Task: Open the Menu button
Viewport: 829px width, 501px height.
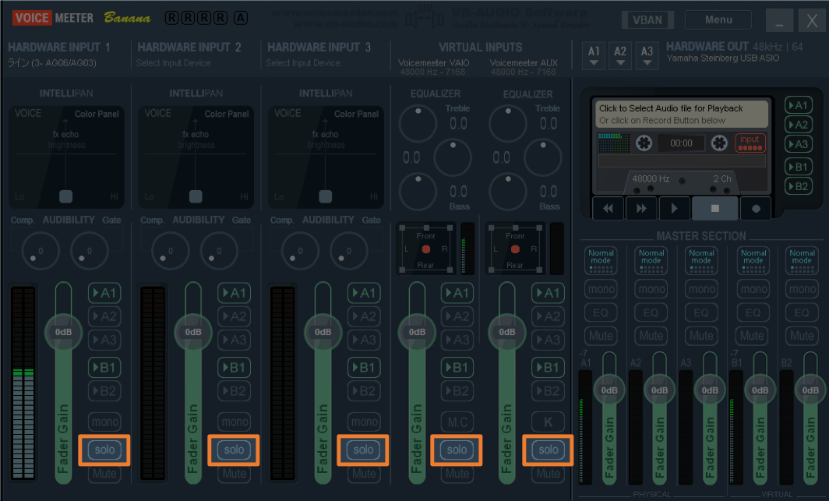Action: pyautogui.click(x=718, y=20)
